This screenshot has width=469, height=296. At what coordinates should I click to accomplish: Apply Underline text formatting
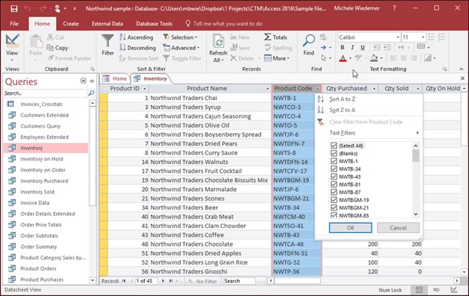pos(362,47)
